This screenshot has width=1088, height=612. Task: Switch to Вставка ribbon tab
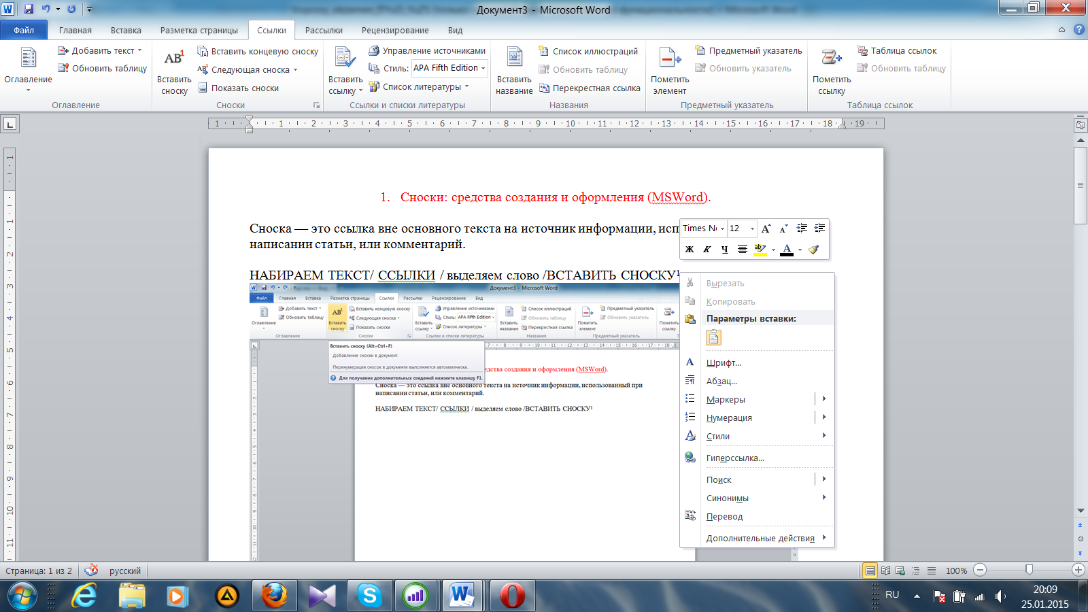(126, 30)
